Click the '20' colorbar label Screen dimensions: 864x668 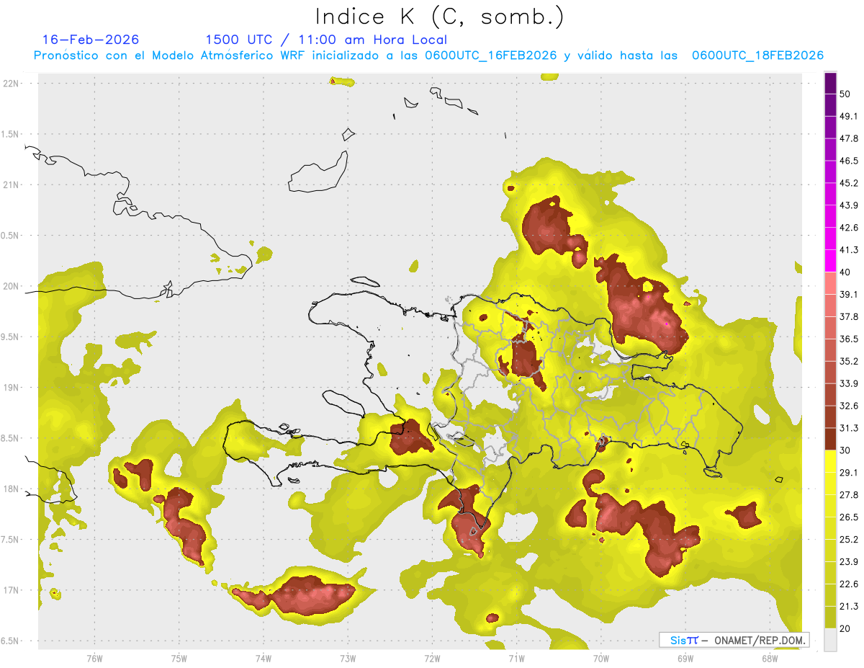click(x=845, y=629)
